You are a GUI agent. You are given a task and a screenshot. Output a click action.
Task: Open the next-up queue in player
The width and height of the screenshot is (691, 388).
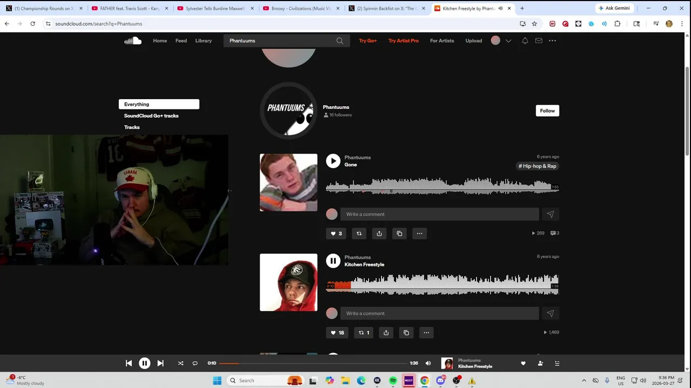click(557, 363)
